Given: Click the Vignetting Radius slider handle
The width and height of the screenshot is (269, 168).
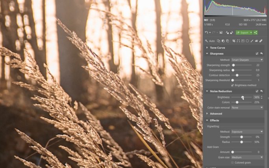Looking at the screenshot, I should coord(241,142).
